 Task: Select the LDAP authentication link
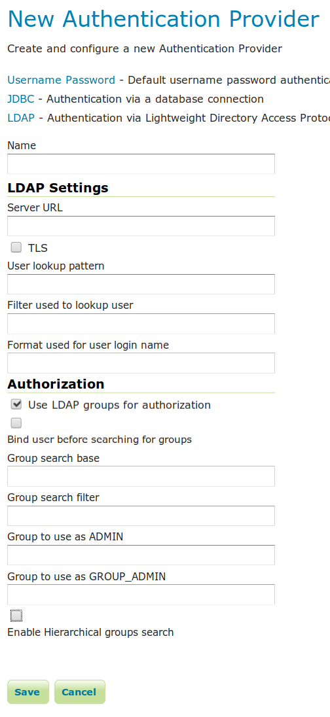21,118
